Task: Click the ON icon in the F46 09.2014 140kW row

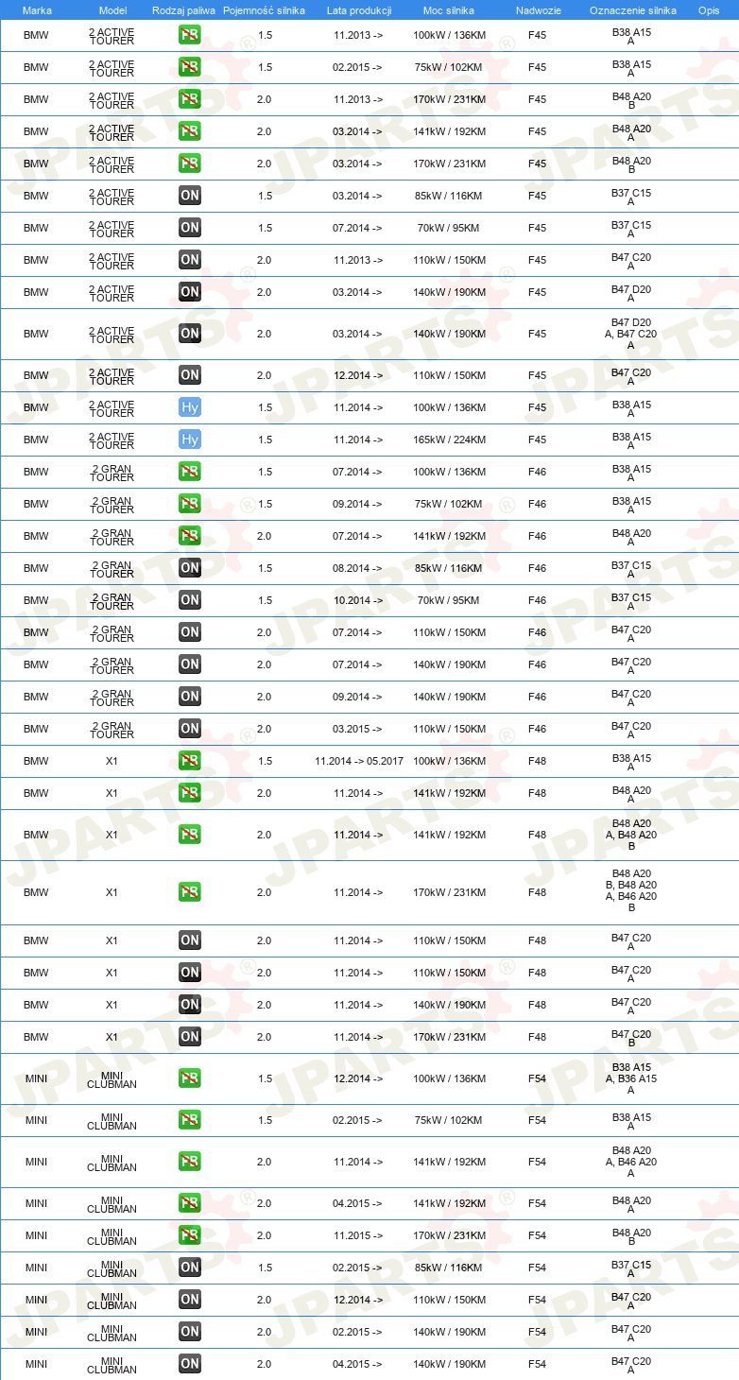Action: [190, 697]
